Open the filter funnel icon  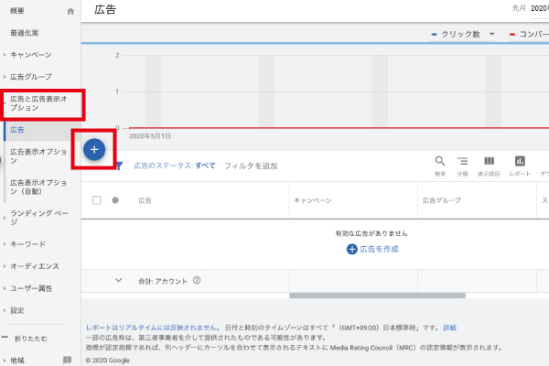tap(119, 166)
